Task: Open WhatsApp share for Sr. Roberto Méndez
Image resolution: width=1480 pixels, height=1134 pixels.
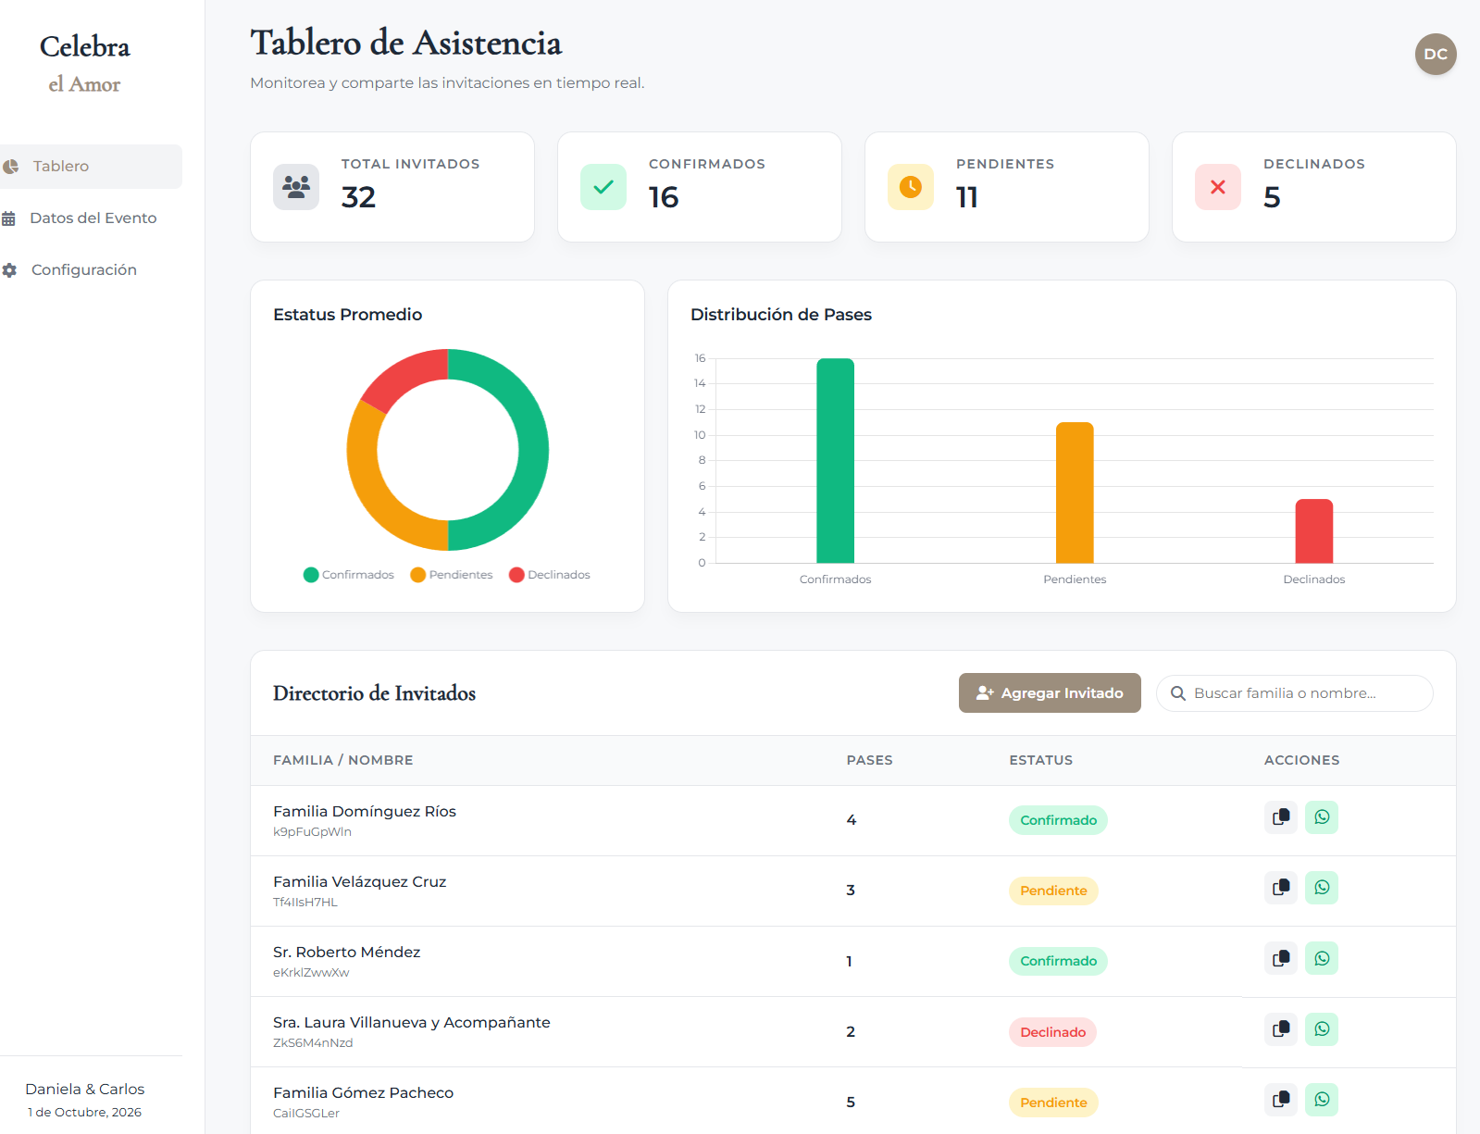Action: click(1322, 958)
